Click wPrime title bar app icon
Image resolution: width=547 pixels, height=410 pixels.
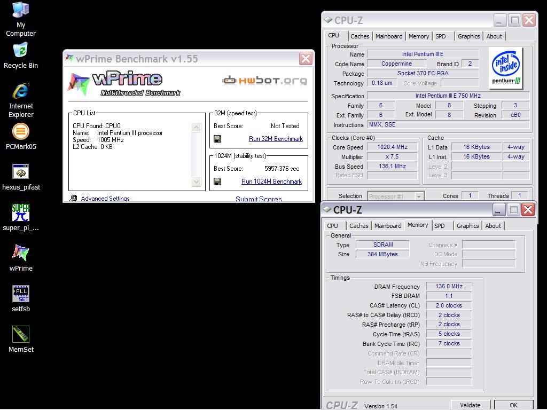[69, 58]
